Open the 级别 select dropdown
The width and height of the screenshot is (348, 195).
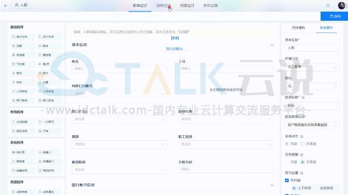(x=119, y=144)
